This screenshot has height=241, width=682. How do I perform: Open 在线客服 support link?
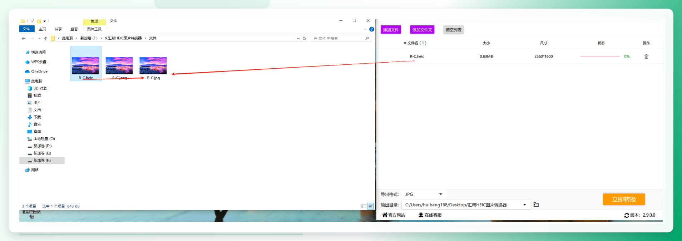point(430,215)
